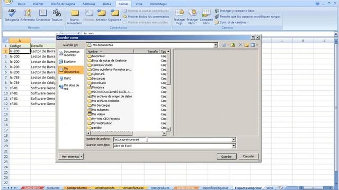Select the My Web CEO Projects folder
Viewport: 339px width, 190px height.
[x=104, y=119]
